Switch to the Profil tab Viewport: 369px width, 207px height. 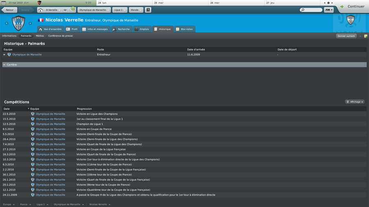pyautogui.click(x=72, y=29)
